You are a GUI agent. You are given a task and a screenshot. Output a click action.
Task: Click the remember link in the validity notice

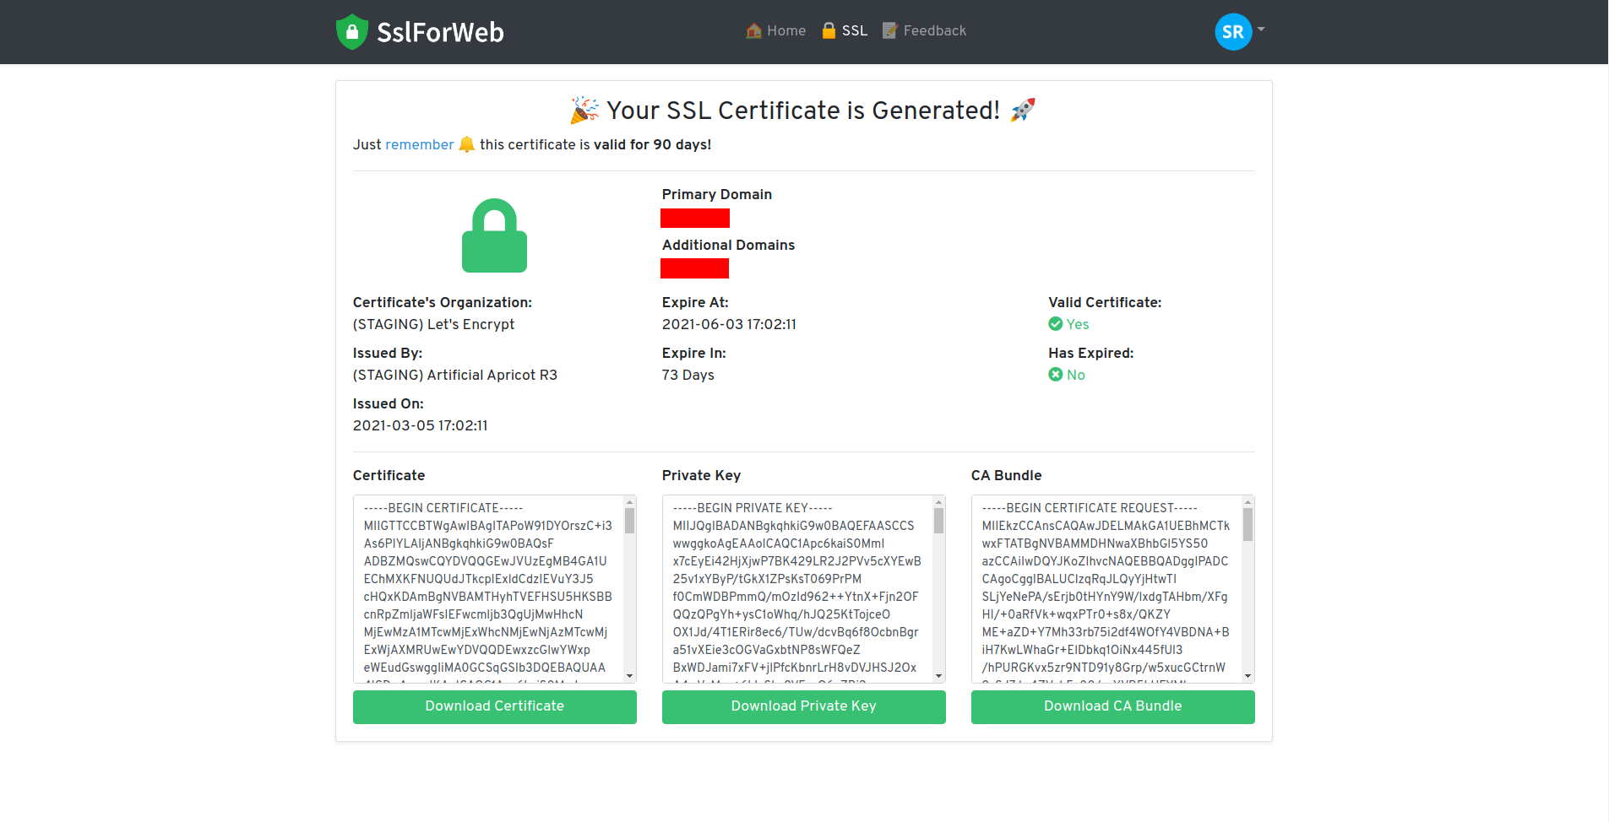419,144
